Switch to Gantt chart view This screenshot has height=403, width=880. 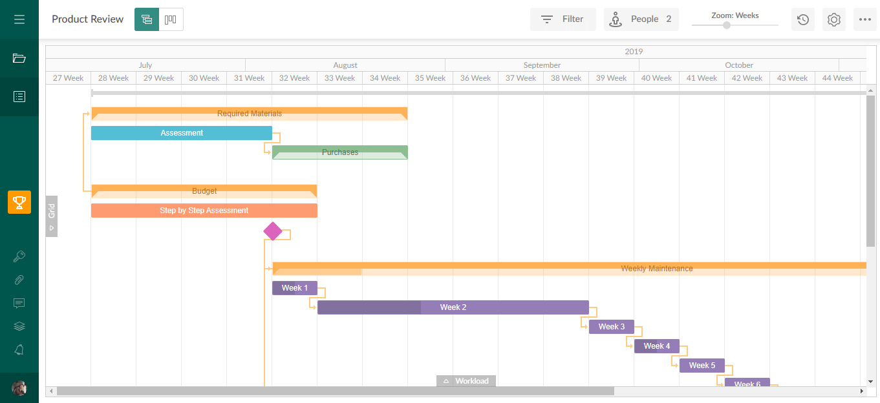click(147, 19)
